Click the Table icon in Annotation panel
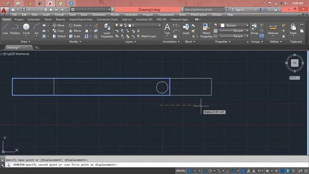 tap(175, 37)
